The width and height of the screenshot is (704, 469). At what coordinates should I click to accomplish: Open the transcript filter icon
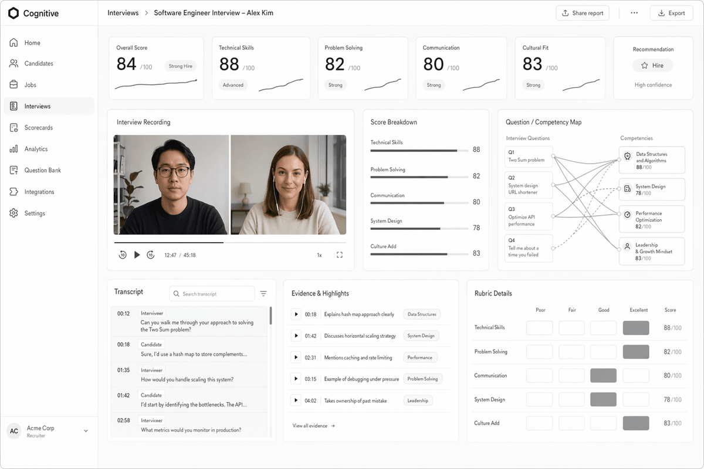(x=263, y=294)
